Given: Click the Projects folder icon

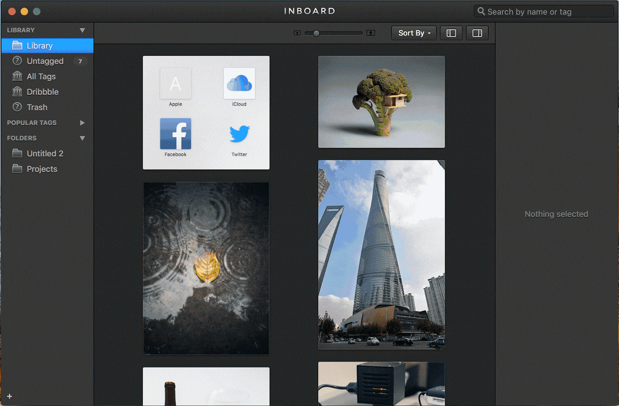Looking at the screenshot, I should [17, 169].
